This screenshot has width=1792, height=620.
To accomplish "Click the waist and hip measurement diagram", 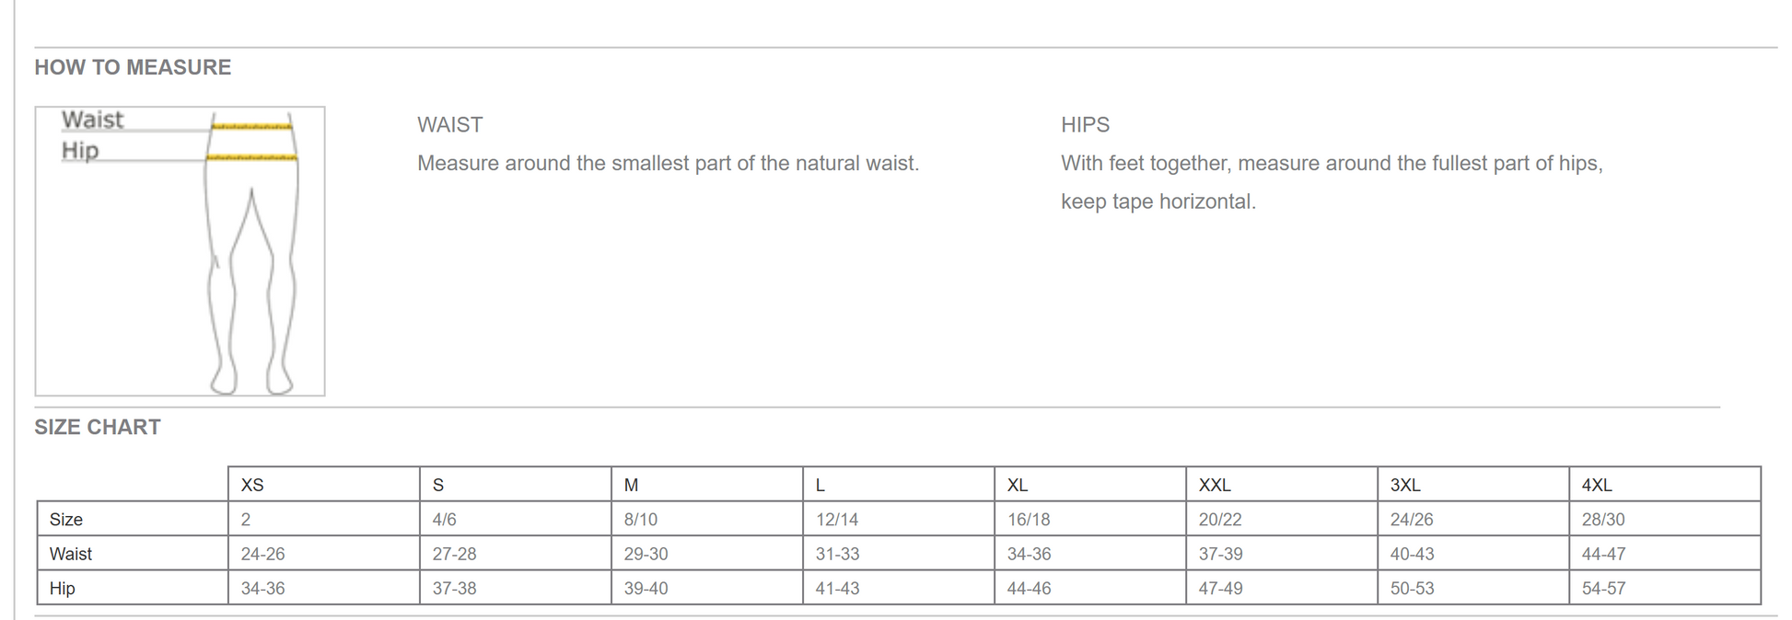I will (x=180, y=251).
